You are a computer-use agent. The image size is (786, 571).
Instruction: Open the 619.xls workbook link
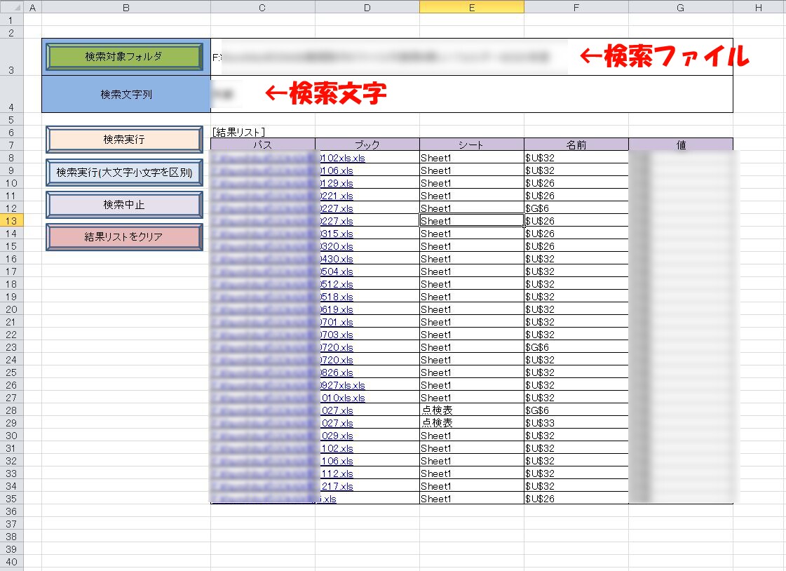click(x=337, y=309)
